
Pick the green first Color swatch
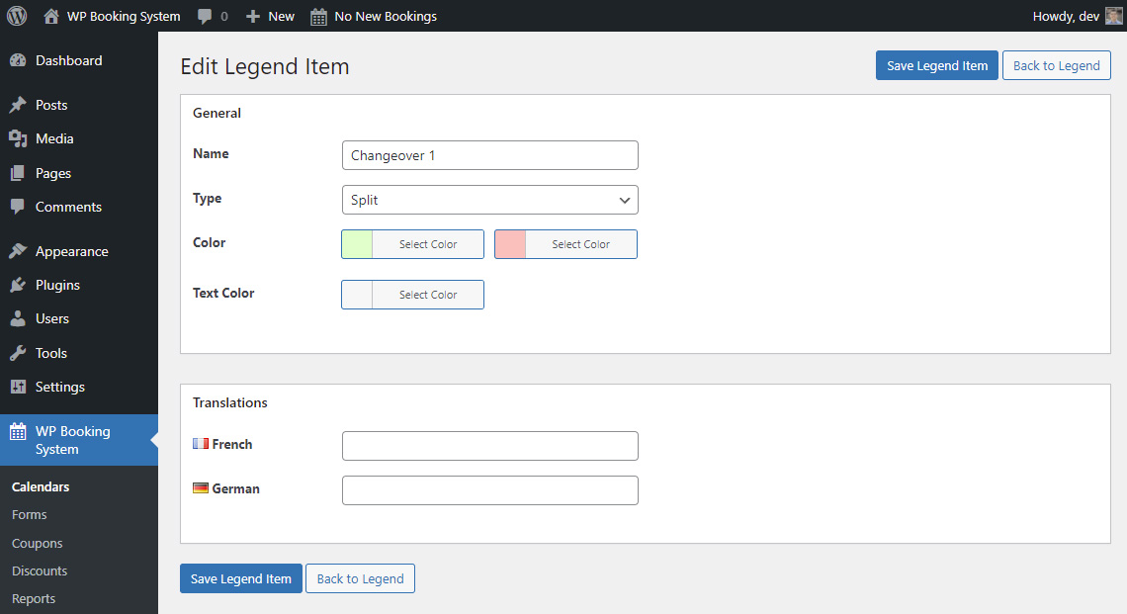[x=357, y=244]
